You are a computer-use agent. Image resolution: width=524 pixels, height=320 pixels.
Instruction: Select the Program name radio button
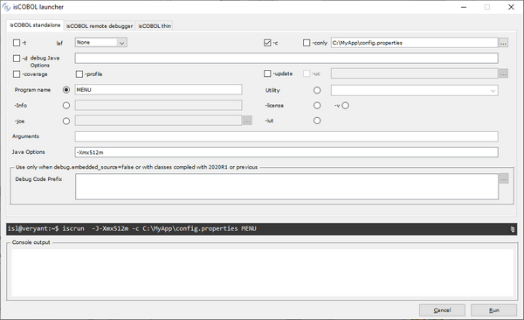(x=66, y=90)
